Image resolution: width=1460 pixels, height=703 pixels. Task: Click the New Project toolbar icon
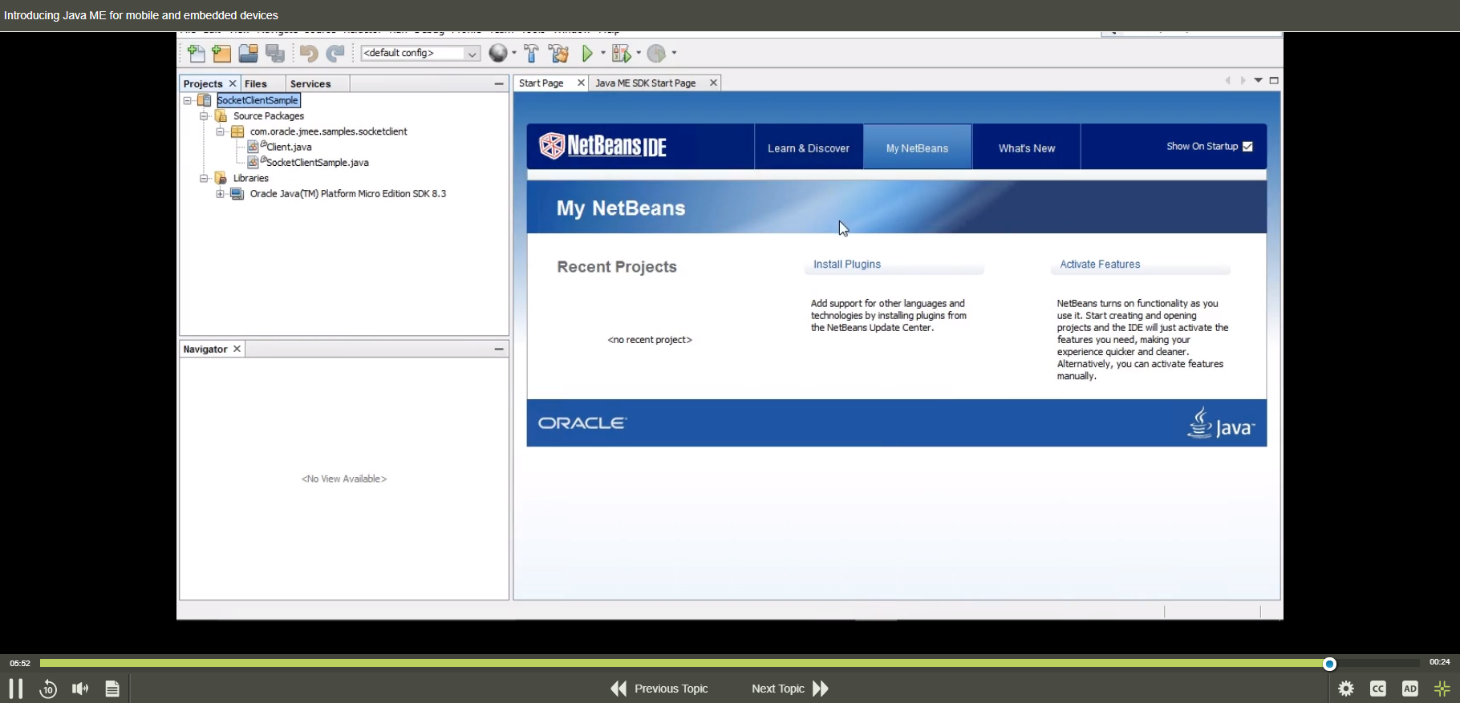[x=222, y=54]
